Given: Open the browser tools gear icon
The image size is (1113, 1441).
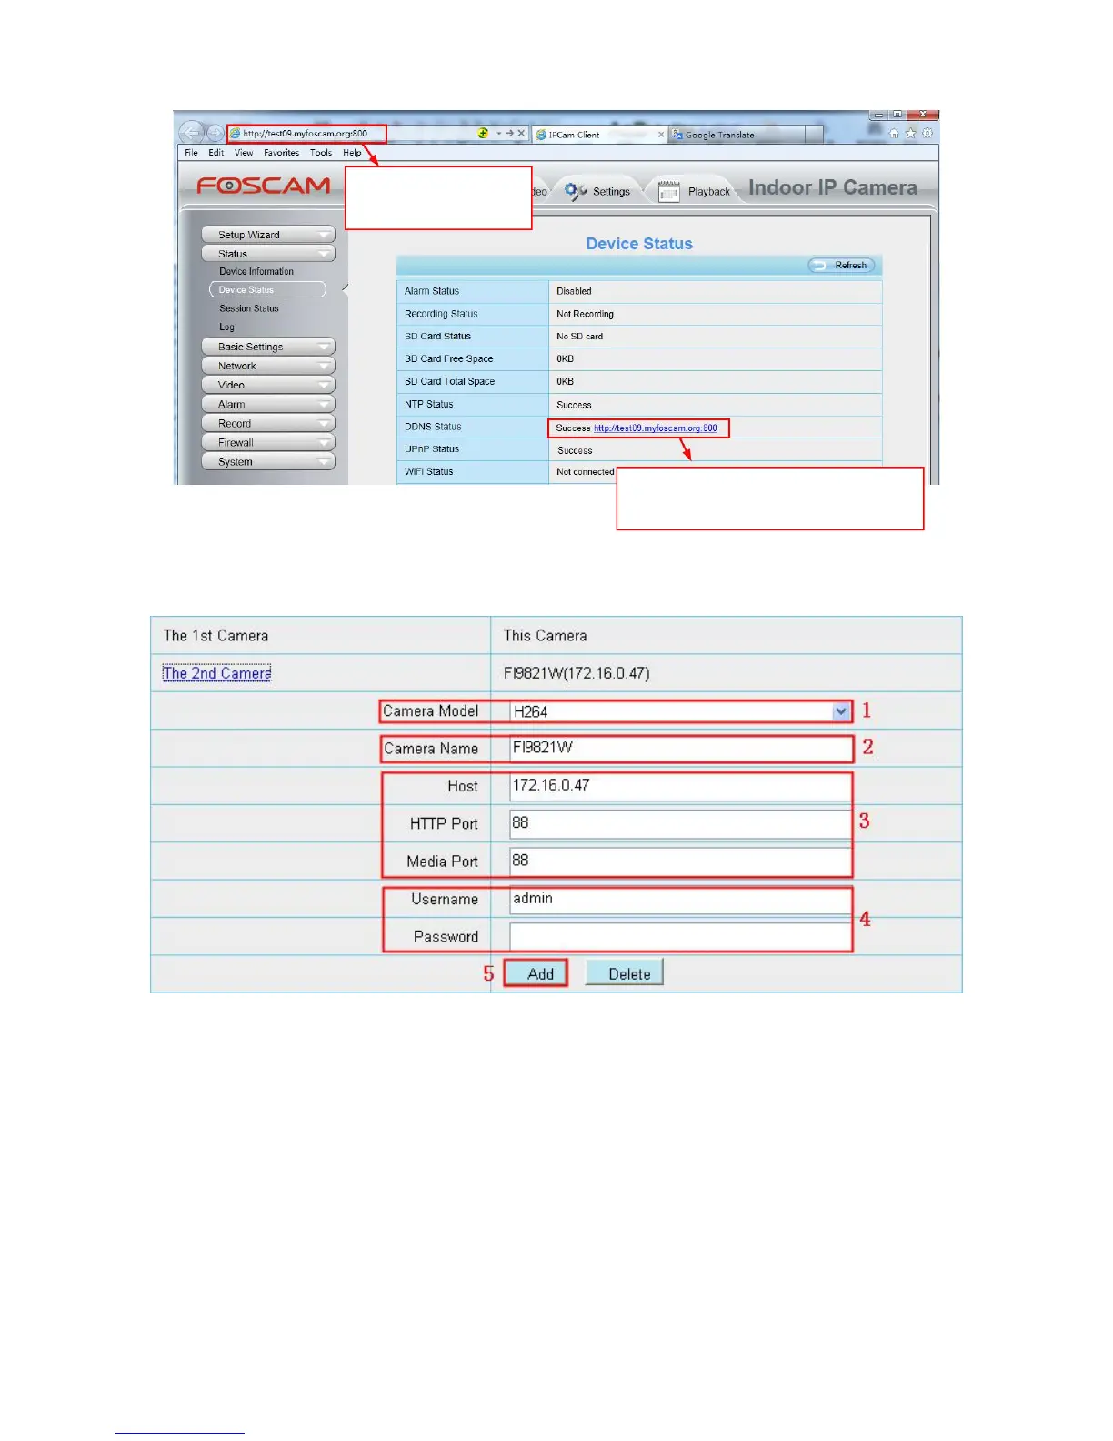Looking at the screenshot, I should 927,133.
